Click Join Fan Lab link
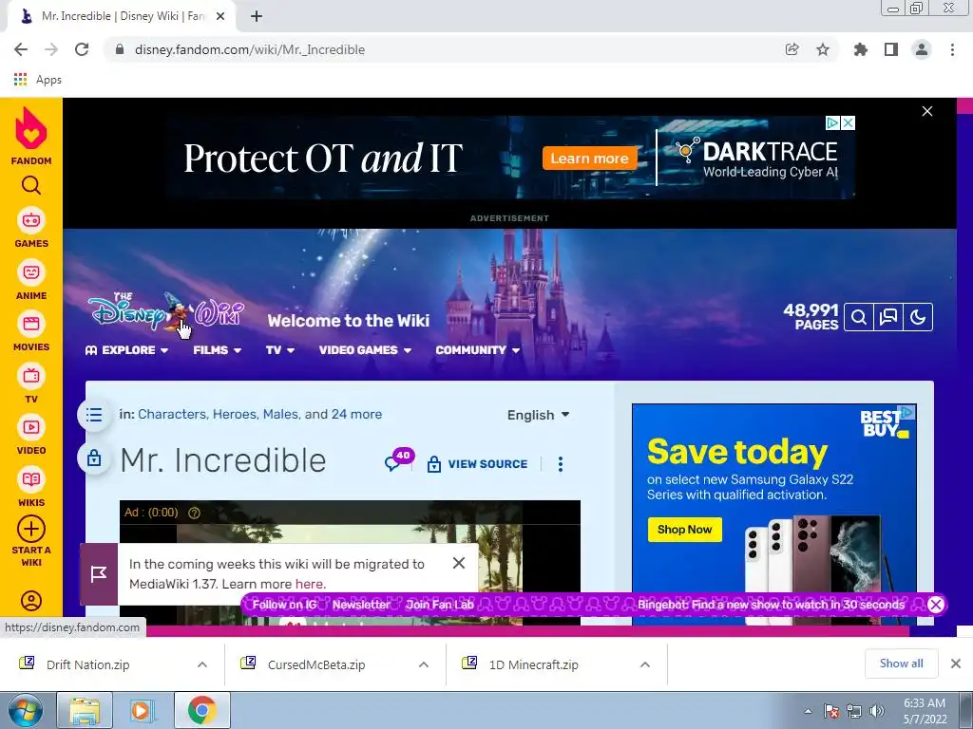 [x=440, y=605]
